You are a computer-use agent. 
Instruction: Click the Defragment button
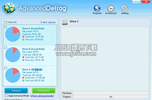pos(44,91)
